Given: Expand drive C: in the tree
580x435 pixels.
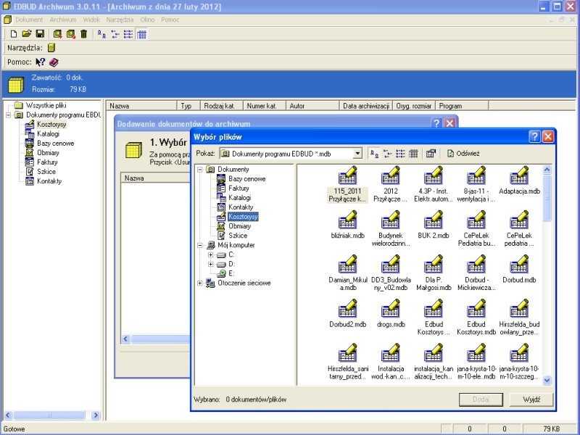Looking at the screenshot, I should click(x=210, y=255).
